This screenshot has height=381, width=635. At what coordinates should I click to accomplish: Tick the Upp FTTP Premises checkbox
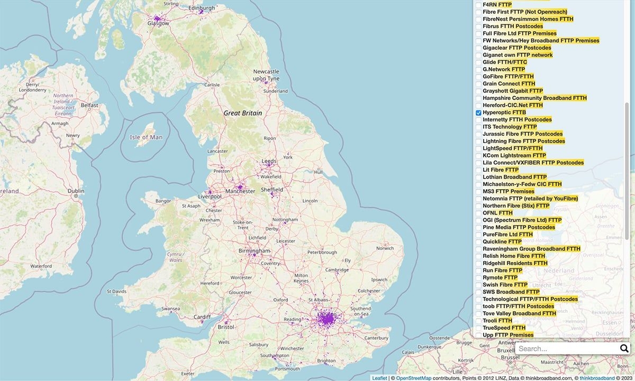(478, 335)
